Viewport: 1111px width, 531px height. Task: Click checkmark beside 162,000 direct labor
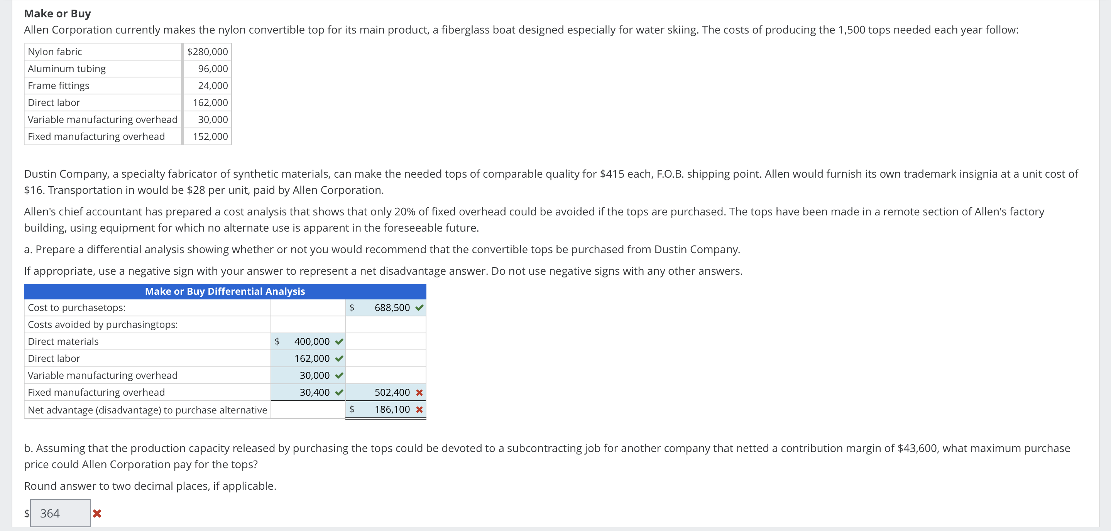point(339,358)
